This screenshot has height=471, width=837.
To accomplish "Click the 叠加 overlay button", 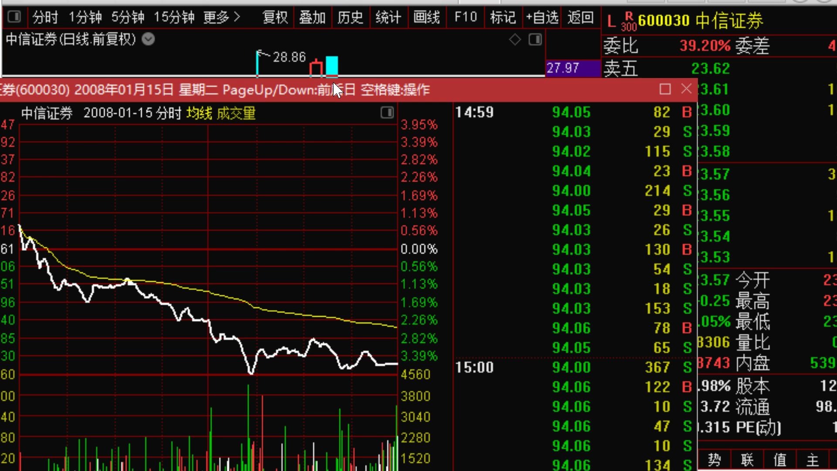I will [x=313, y=17].
